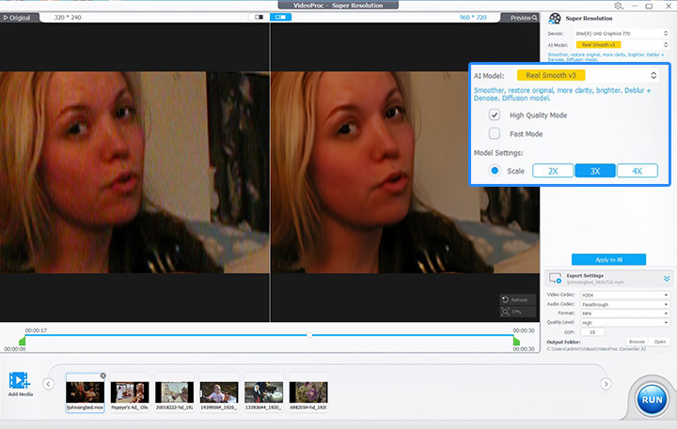Screen dimensions: 677x429
Task: Click the Refresh preview icon
Action: click(506, 299)
